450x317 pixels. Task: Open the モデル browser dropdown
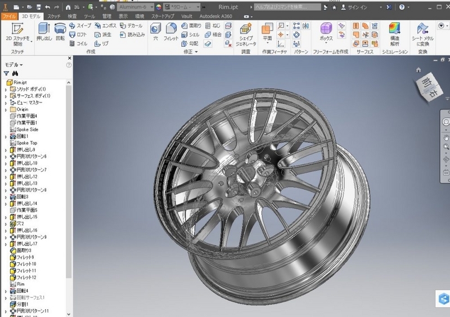13,65
